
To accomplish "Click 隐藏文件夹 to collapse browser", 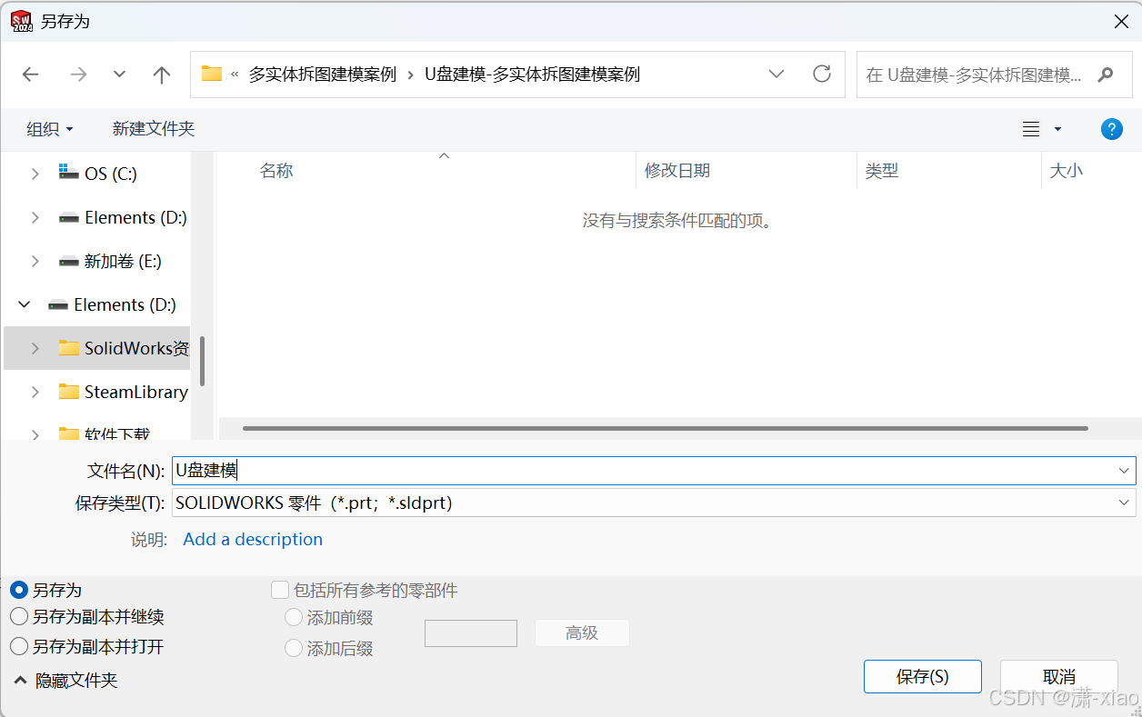I will [x=65, y=680].
